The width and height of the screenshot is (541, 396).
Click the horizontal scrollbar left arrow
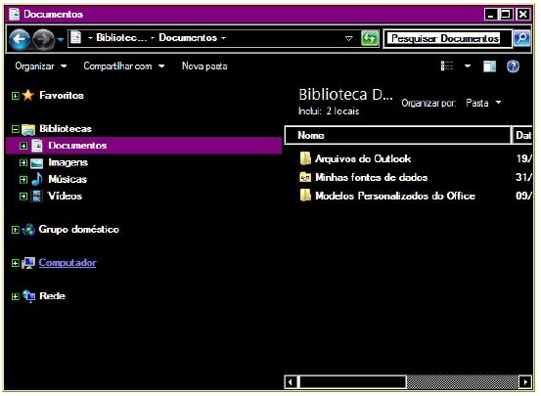pos(291,382)
